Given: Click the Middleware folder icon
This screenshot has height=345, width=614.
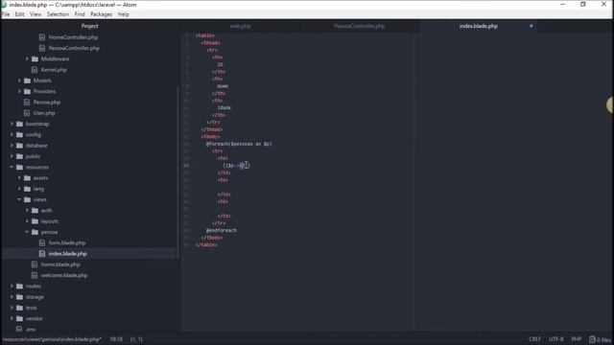Looking at the screenshot, I should (x=35, y=58).
